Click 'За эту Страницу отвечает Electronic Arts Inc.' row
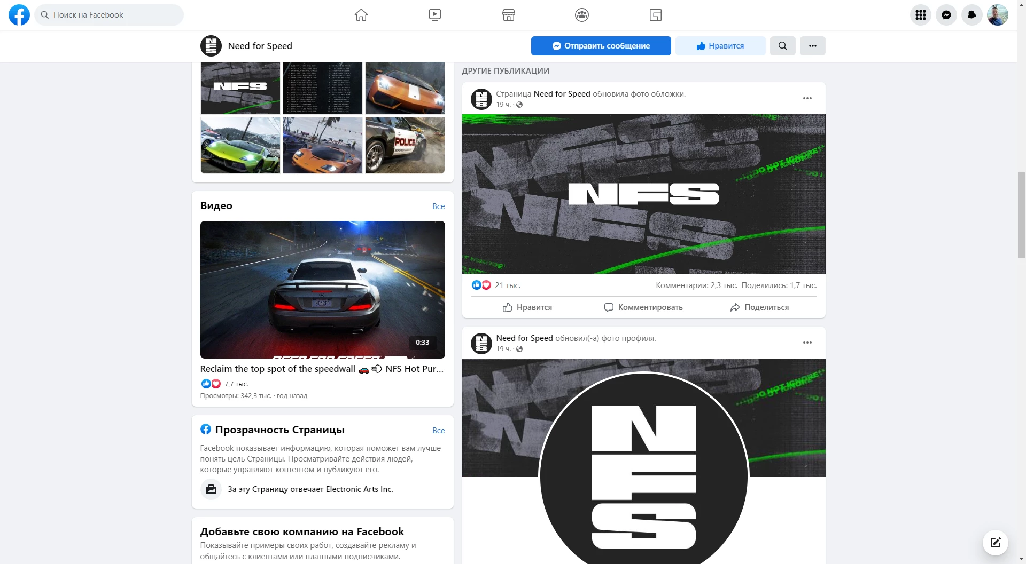 pos(323,489)
